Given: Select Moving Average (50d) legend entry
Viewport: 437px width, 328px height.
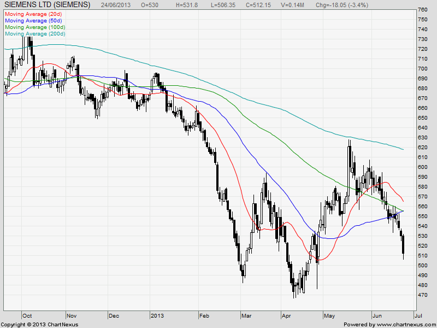Looking at the screenshot, I should coord(33,21).
